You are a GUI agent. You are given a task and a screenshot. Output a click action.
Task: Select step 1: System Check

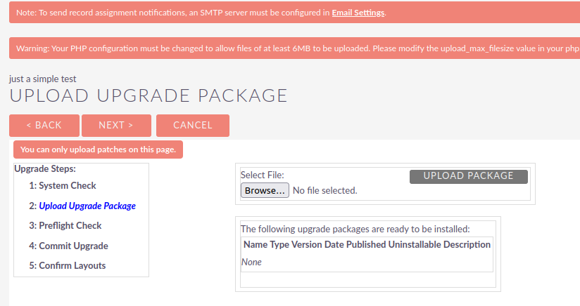click(x=63, y=186)
